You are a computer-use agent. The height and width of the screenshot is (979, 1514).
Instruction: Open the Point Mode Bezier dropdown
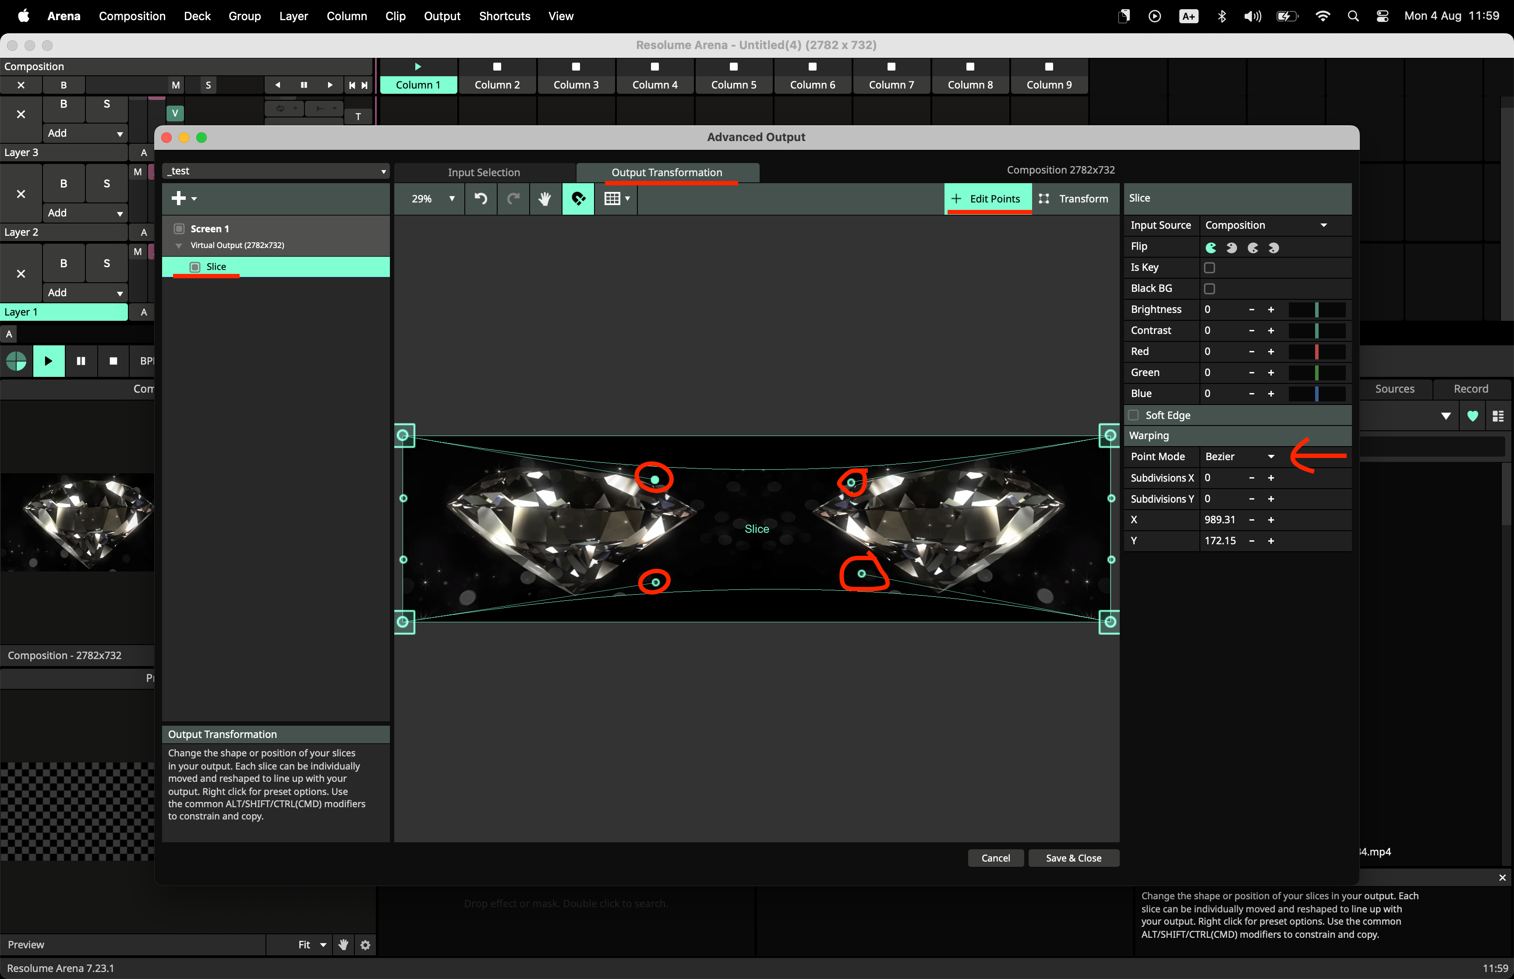[1239, 457]
